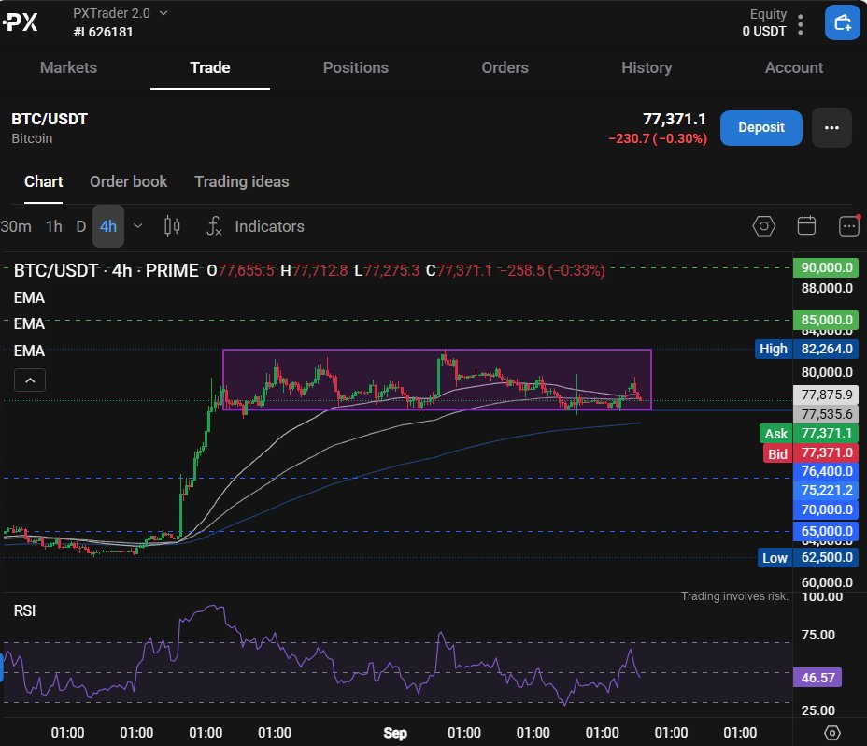Image resolution: width=867 pixels, height=746 pixels.
Task: Click the blue Deposit button
Action: [760, 128]
